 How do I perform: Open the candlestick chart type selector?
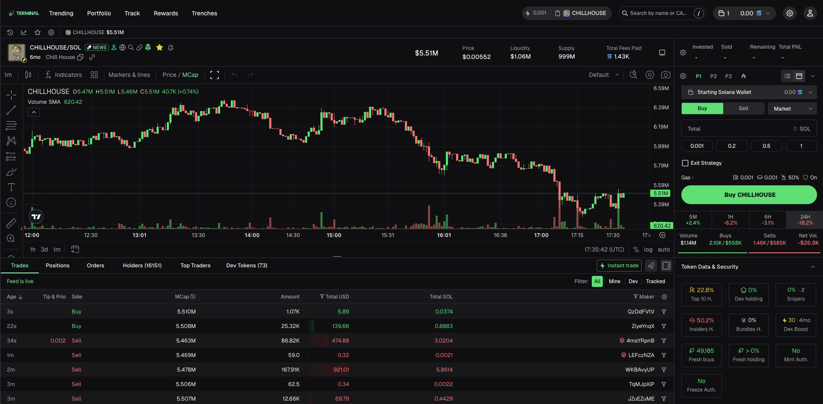point(28,75)
